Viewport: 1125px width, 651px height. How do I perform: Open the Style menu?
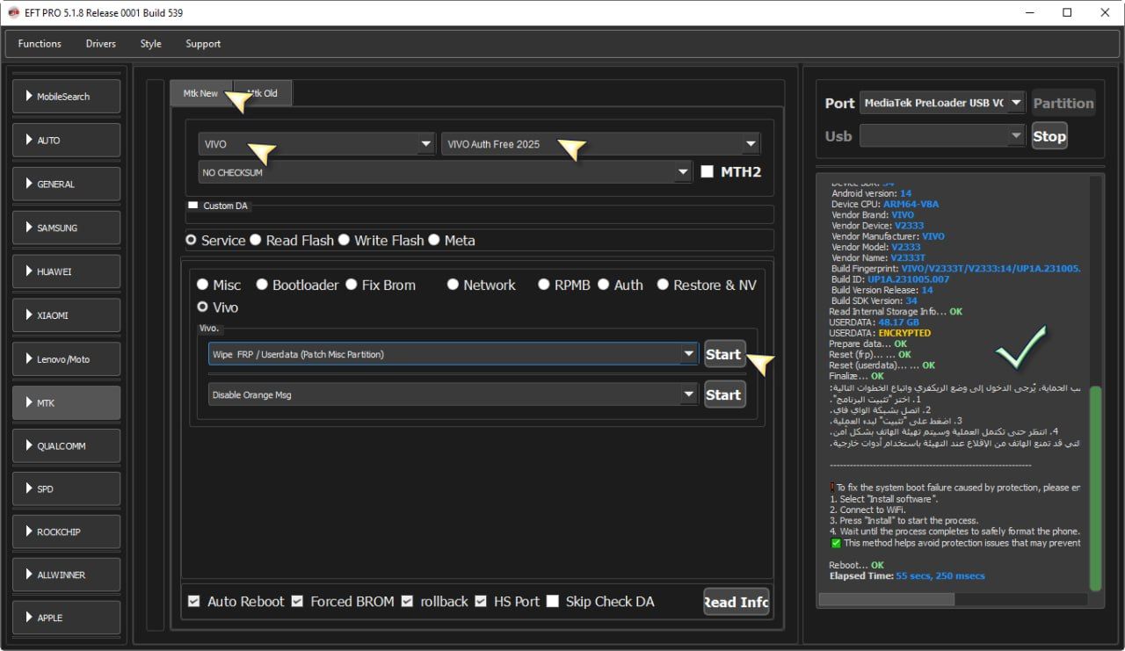(x=151, y=44)
